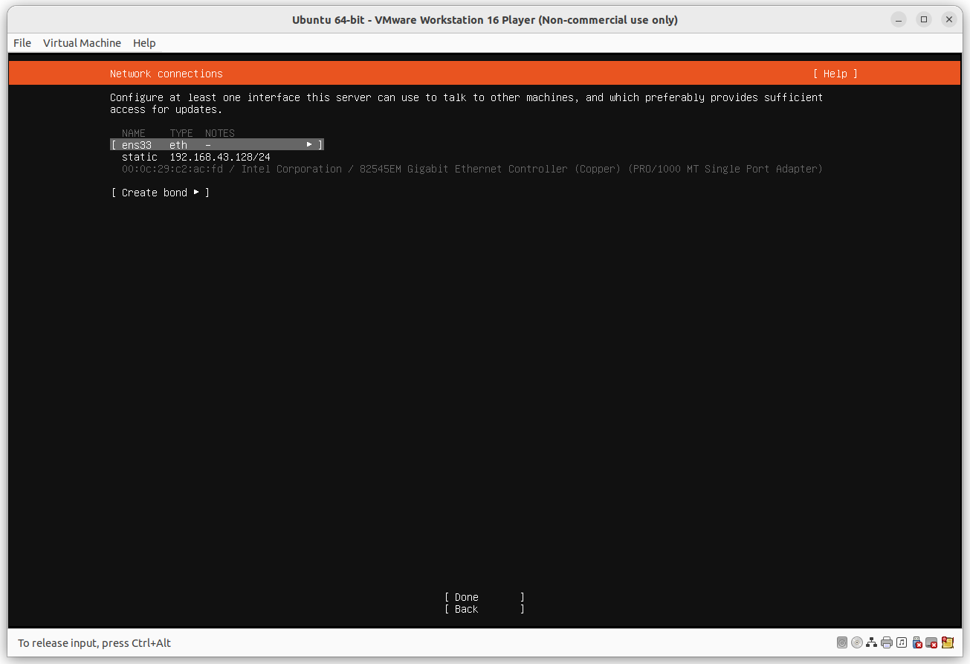Click the virtual network adapter icon
Viewport: 970px width, 664px height.
click(871, 642)
